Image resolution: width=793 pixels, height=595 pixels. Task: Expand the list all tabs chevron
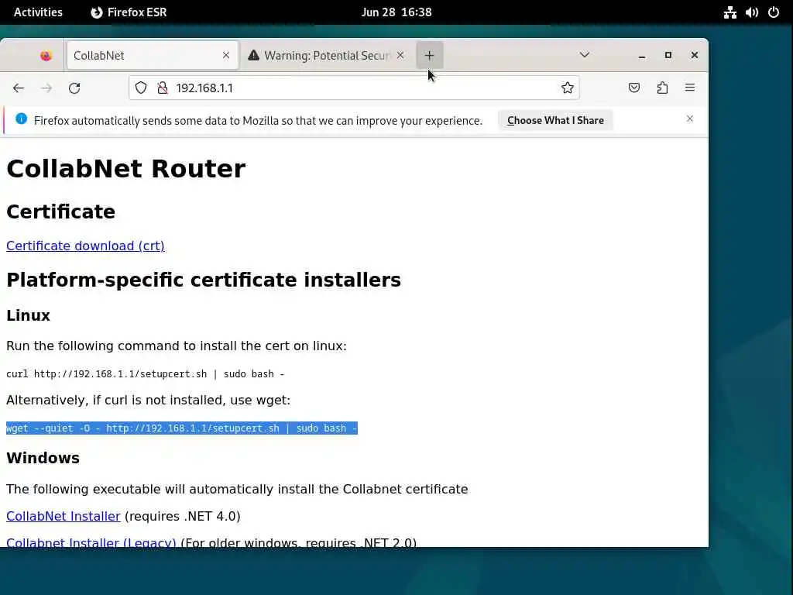585,55
